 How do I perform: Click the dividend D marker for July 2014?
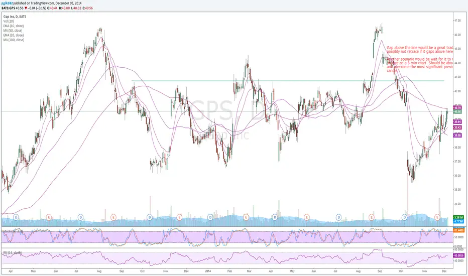[338, 217]
